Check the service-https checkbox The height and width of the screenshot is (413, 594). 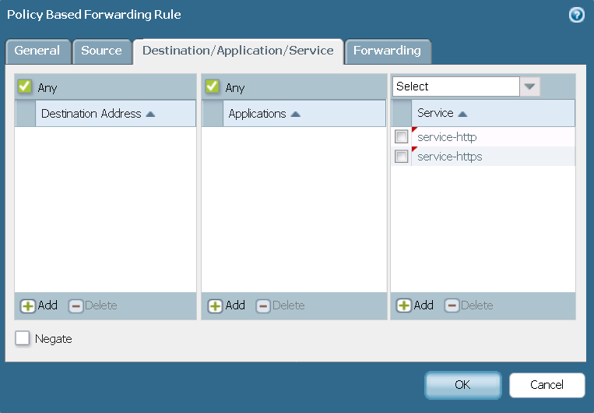coord(402,157)
